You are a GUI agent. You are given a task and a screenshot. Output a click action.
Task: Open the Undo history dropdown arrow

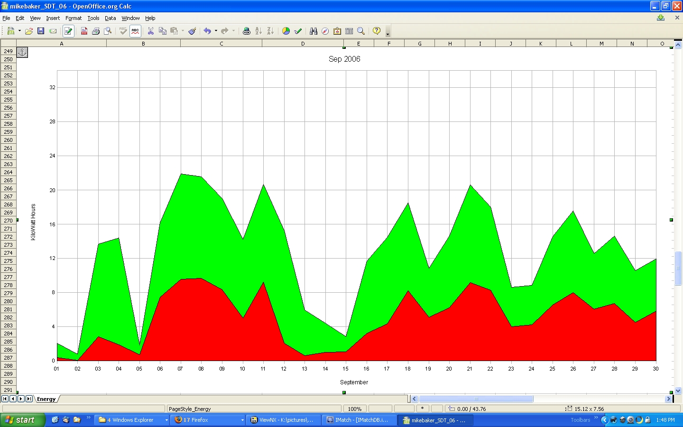(216, 31)
